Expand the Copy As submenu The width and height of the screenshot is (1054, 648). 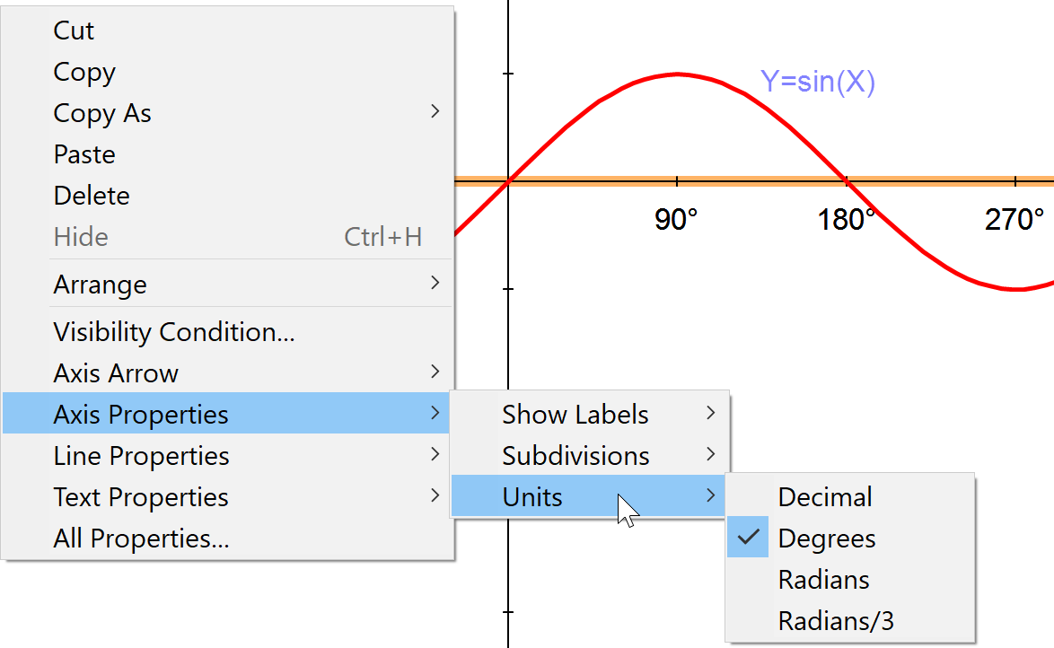[x=102, y=113]
